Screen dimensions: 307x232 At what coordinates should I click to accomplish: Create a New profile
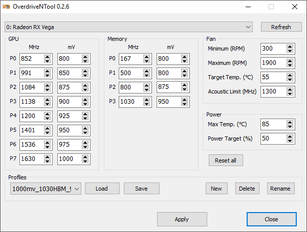point(216,189)
